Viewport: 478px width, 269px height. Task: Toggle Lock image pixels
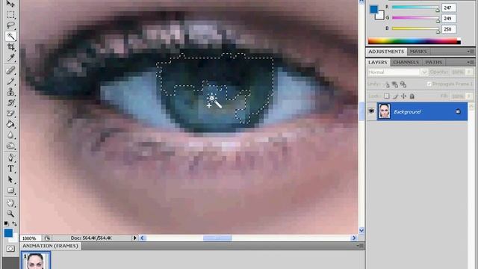pyautogui.click(x=395, y=96)
